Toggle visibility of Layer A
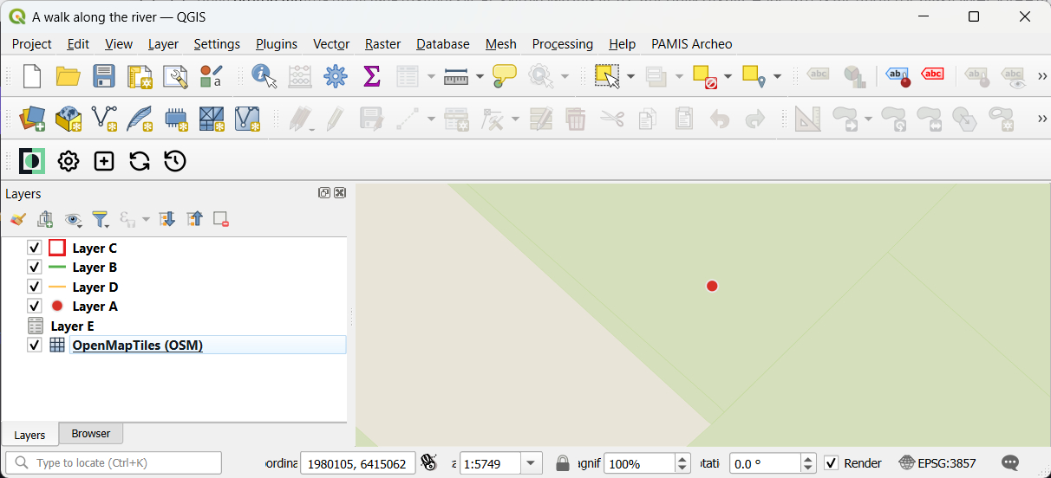 tap(35, 306)
